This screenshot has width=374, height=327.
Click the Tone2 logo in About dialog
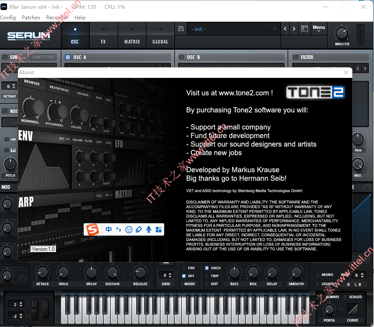[x=315, y=92]
